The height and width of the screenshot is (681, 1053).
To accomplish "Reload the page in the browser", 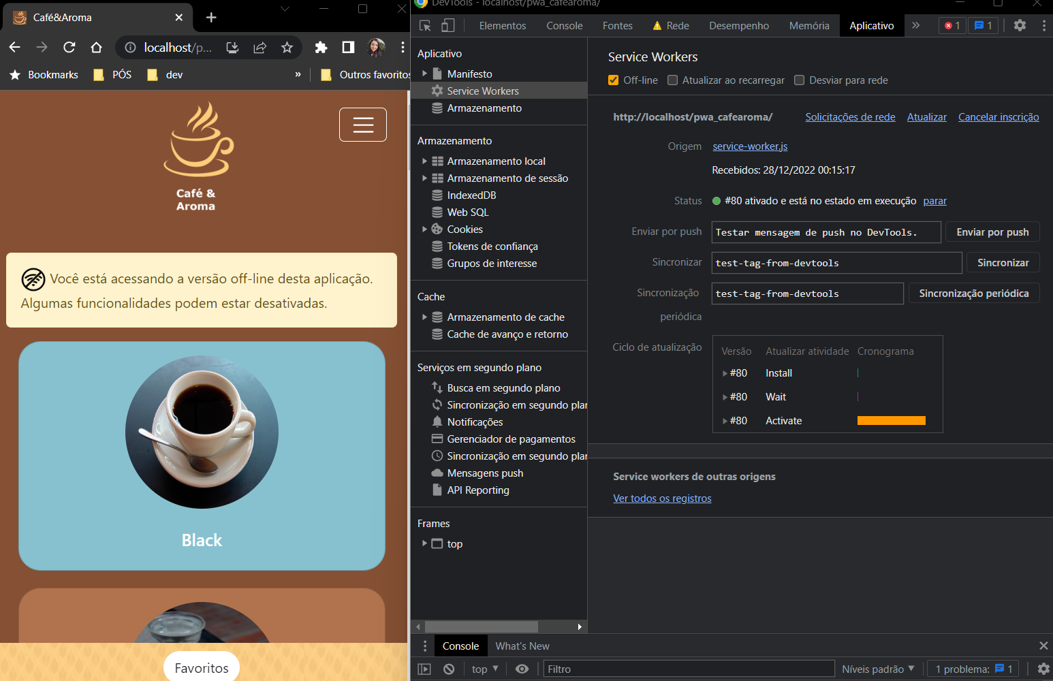I will tap(69, 47).
